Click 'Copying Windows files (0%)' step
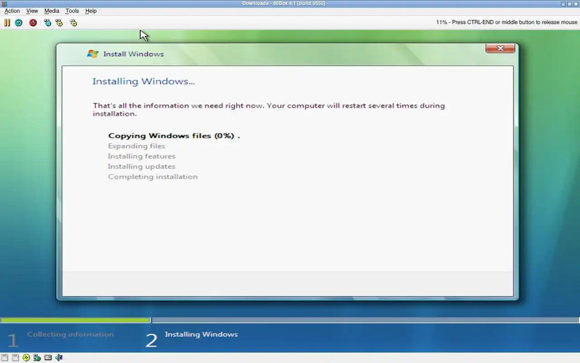Viewport: 580px width, 363px height. 174,136
